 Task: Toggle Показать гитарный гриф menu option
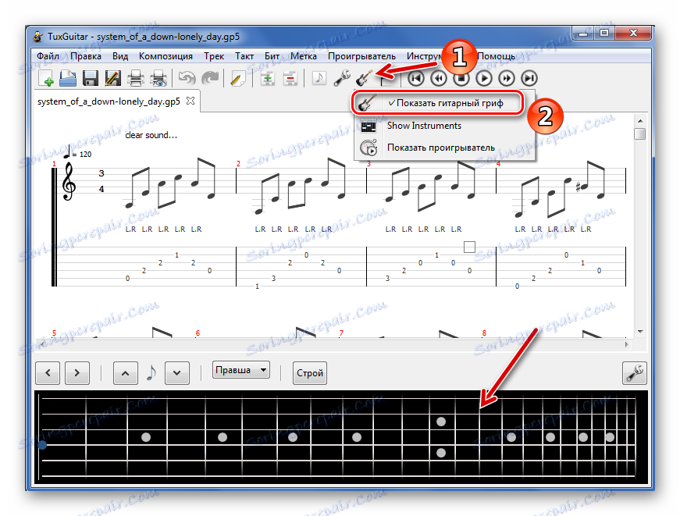click(437, 103)
